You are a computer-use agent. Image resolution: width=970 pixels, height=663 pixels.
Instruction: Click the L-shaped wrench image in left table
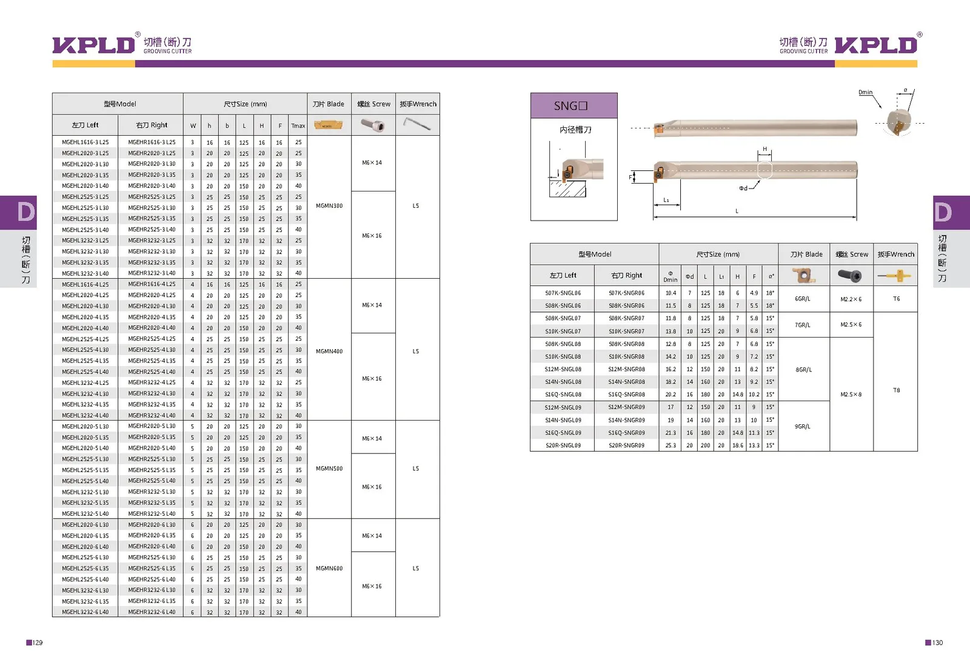point(417,124)
